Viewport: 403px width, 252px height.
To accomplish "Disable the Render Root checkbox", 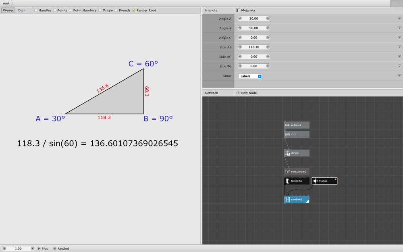I will (134, 10).
